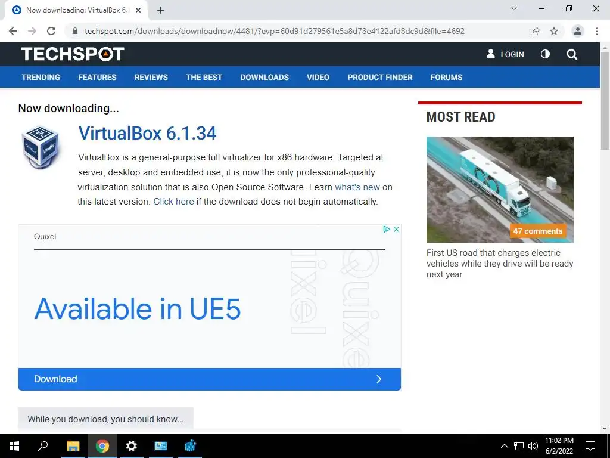The image size is (610, 458).
Task: Close the VirtualBox download tab
Action: click(138, 10)
